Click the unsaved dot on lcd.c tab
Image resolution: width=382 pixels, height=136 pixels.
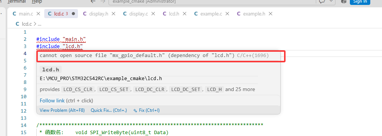73,14
